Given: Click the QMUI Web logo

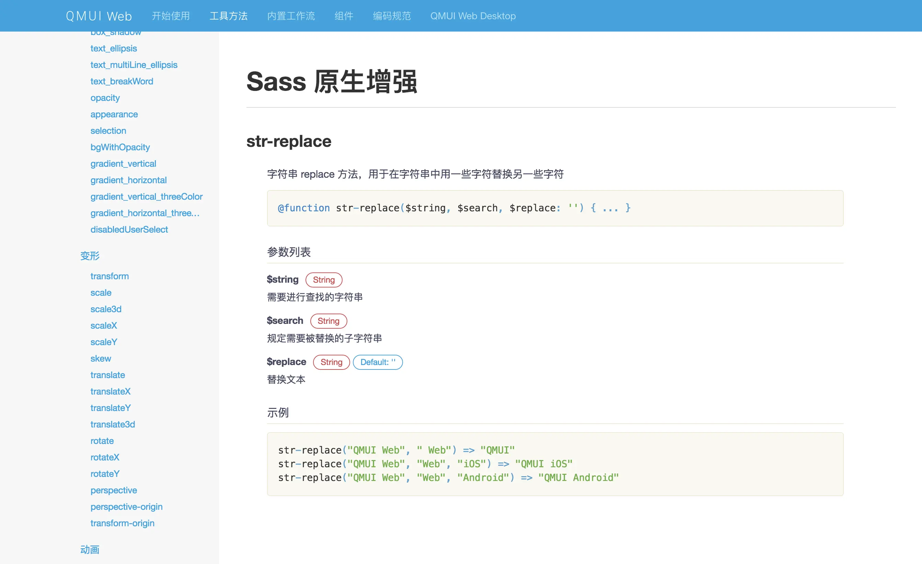Looking at the screenshot, I should click(99, 16).
